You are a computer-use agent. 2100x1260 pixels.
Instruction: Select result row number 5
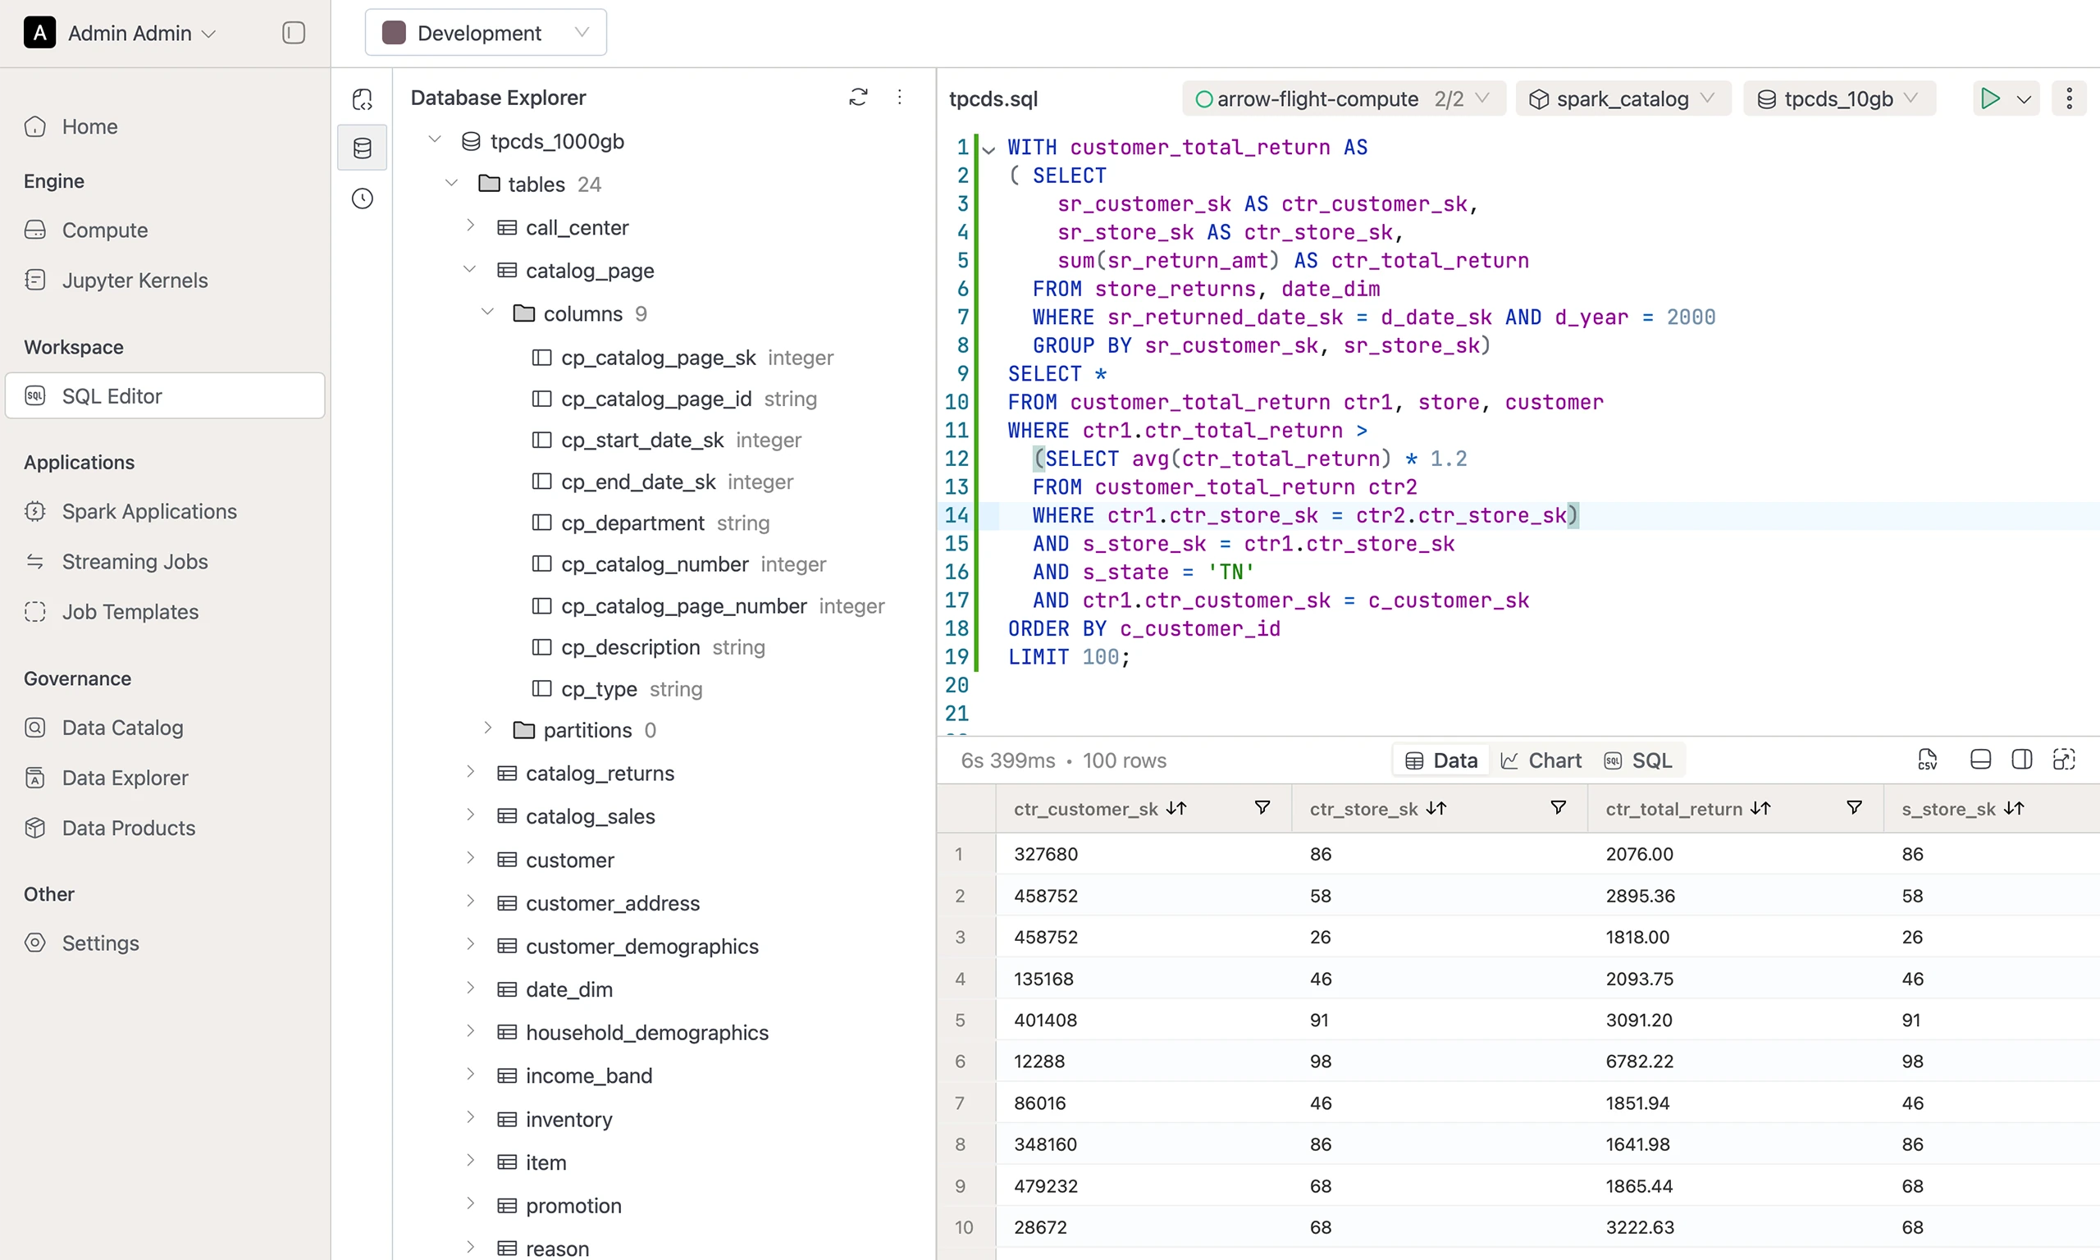960,1020
